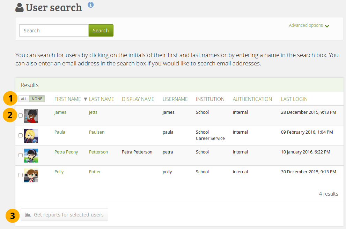
Task: Select the checkbox next to Petra Peony
Action: (x=21, y=155)
